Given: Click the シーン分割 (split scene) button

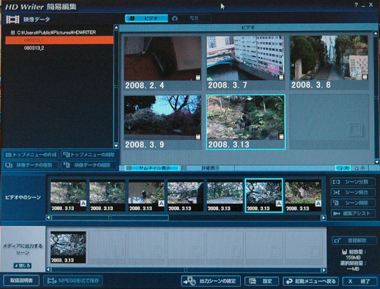Looking at the screenshot, I should pyautogui.click(x=354, y=182).
